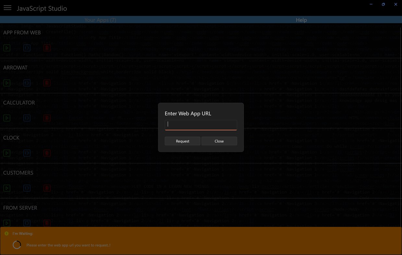Screen dimensions: 402x255
Task: Switch to Your Apps (7) tab
Action: coord(100,20)
